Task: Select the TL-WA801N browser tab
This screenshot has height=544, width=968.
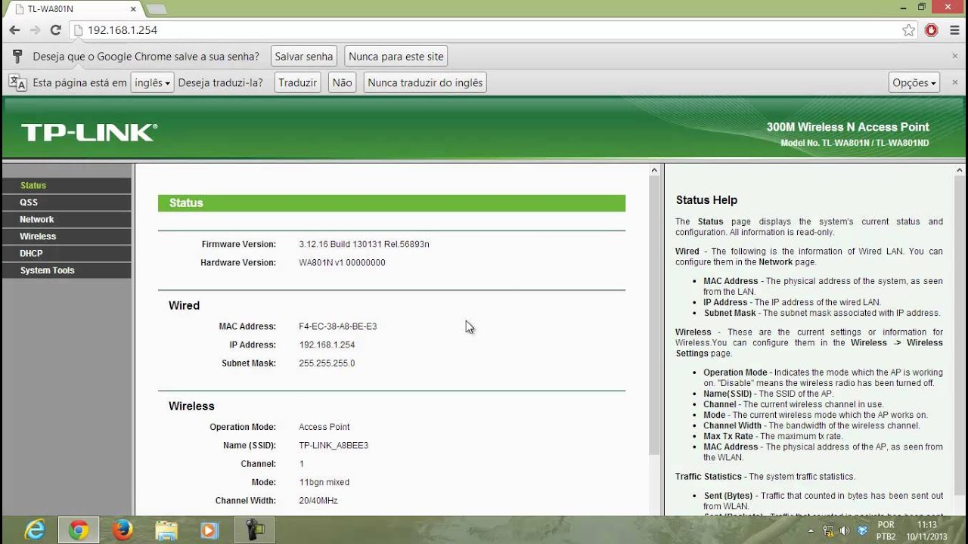Action: pyautogui.click(x=72, y=9)
